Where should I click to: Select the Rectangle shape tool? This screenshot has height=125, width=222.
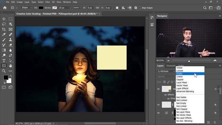click(4, 66)
